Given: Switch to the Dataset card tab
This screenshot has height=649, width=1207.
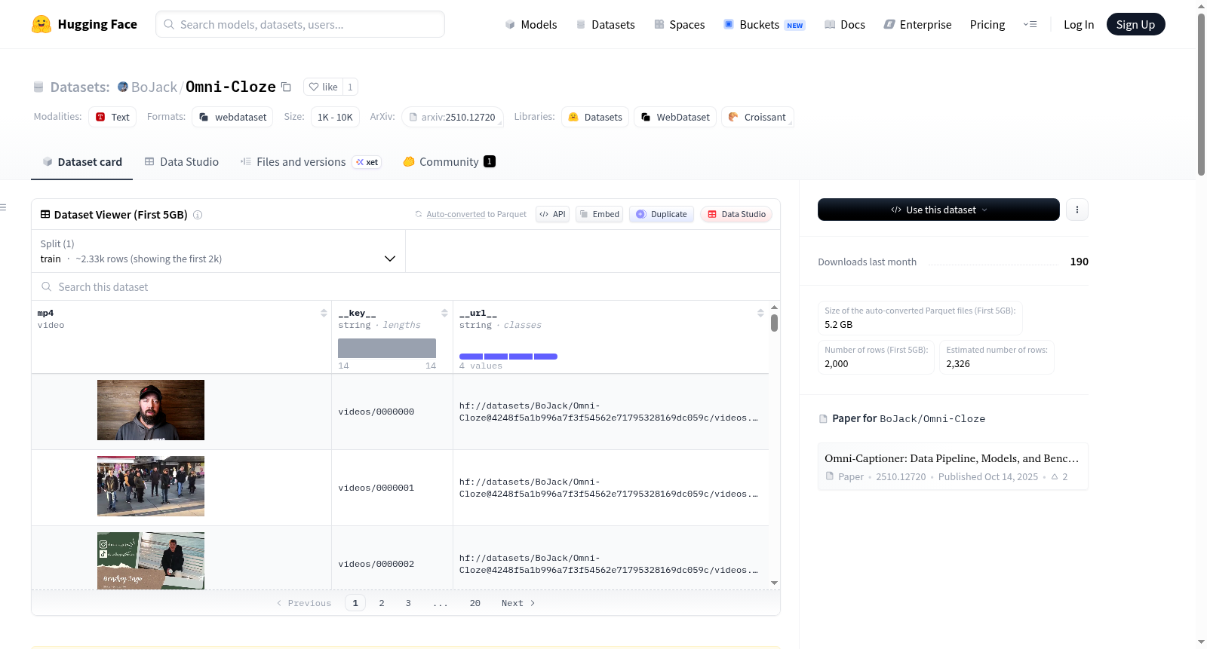Looking at the screenshot, I should (82, 162).
